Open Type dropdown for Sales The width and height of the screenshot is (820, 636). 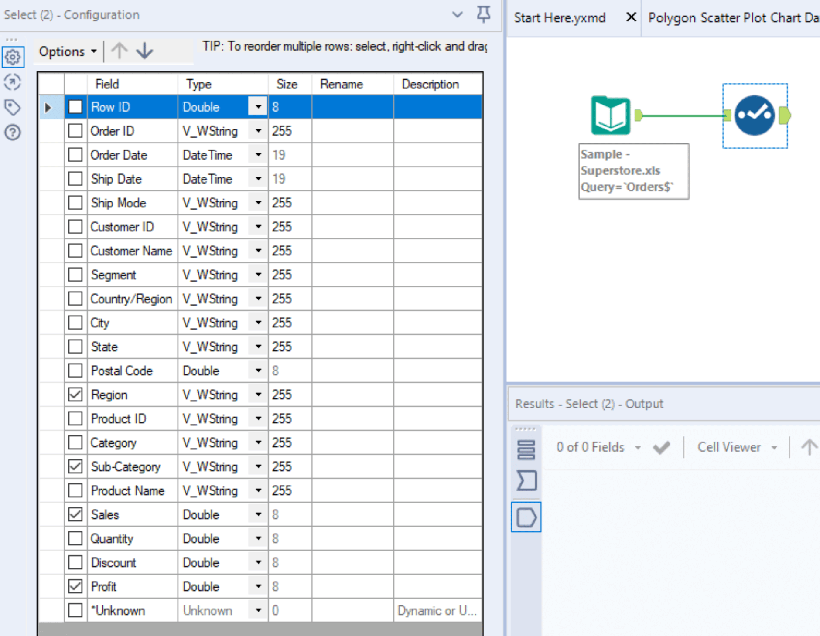258,514
